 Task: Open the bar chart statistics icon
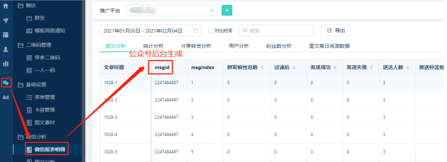[x=6, y=64]
